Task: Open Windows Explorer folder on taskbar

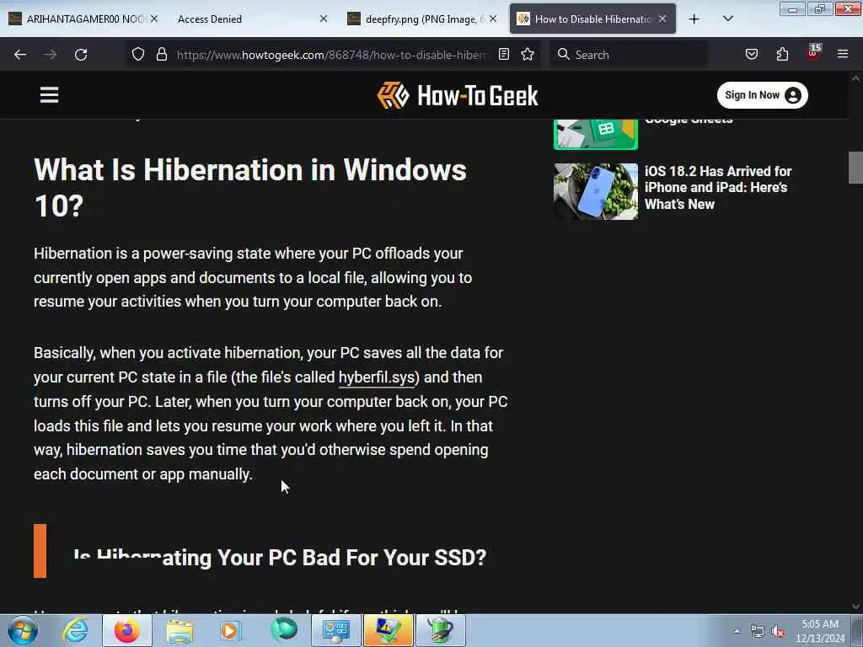Action: click(x=179, y=630)
